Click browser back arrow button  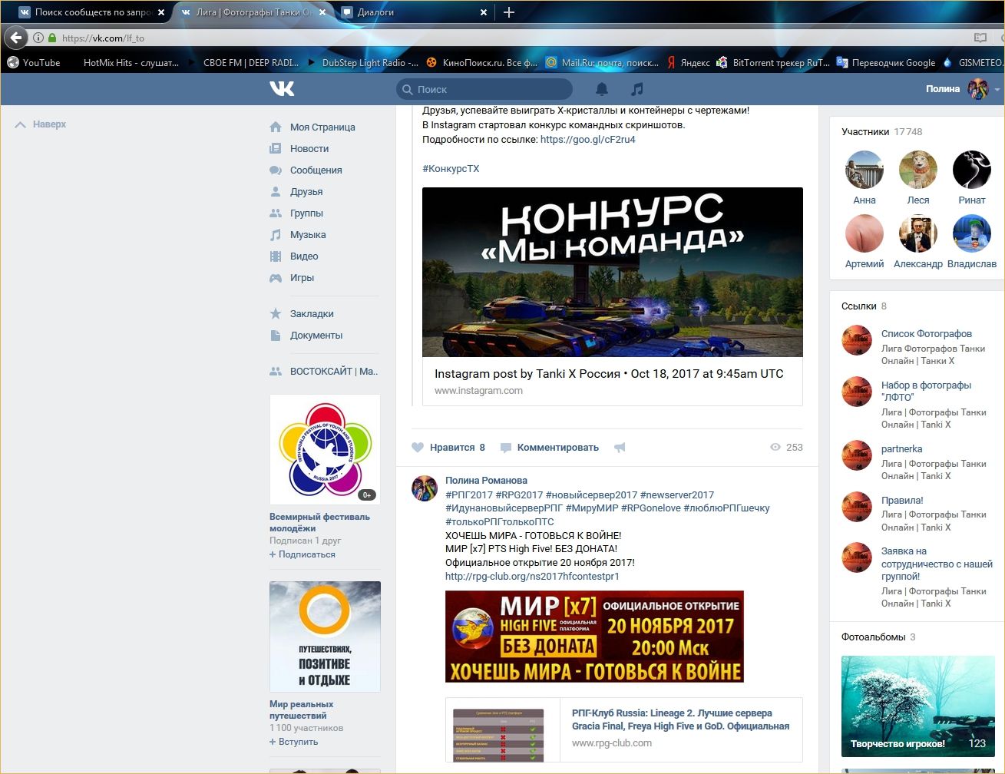pos(16,38)
